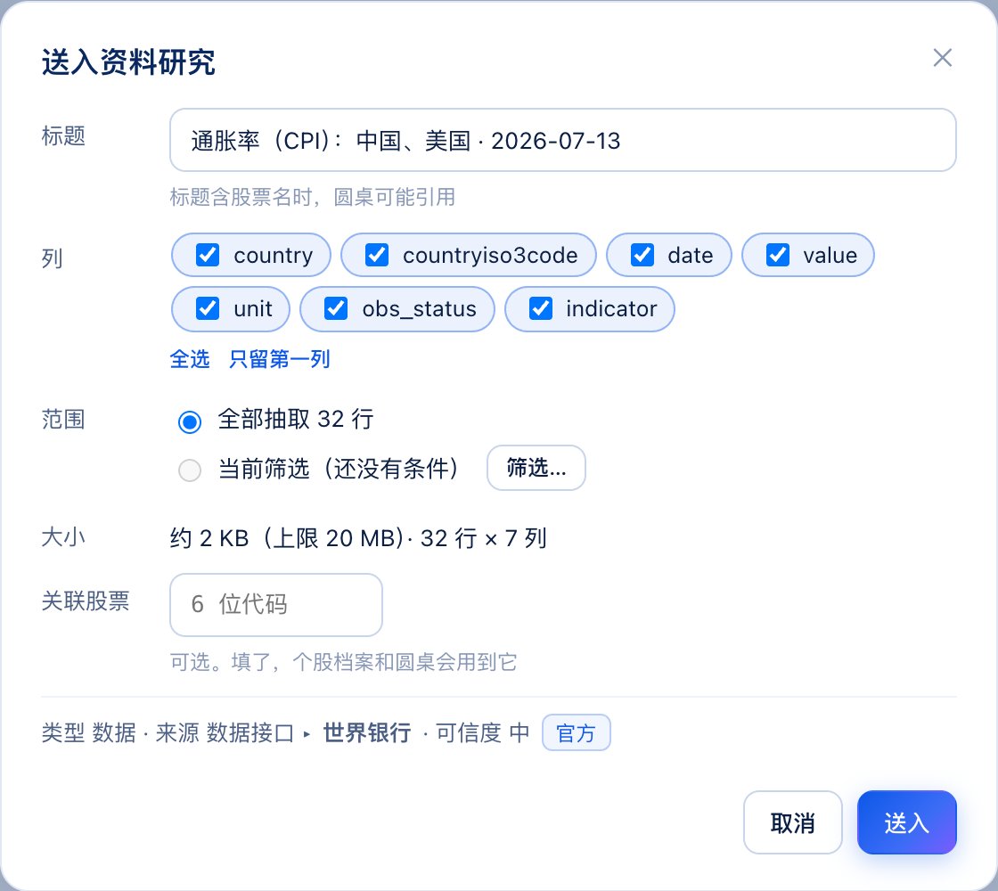Uncheck the indicator column checkbox
The height and width of the screenshot is (891, 998).
[x=541, y=308]
